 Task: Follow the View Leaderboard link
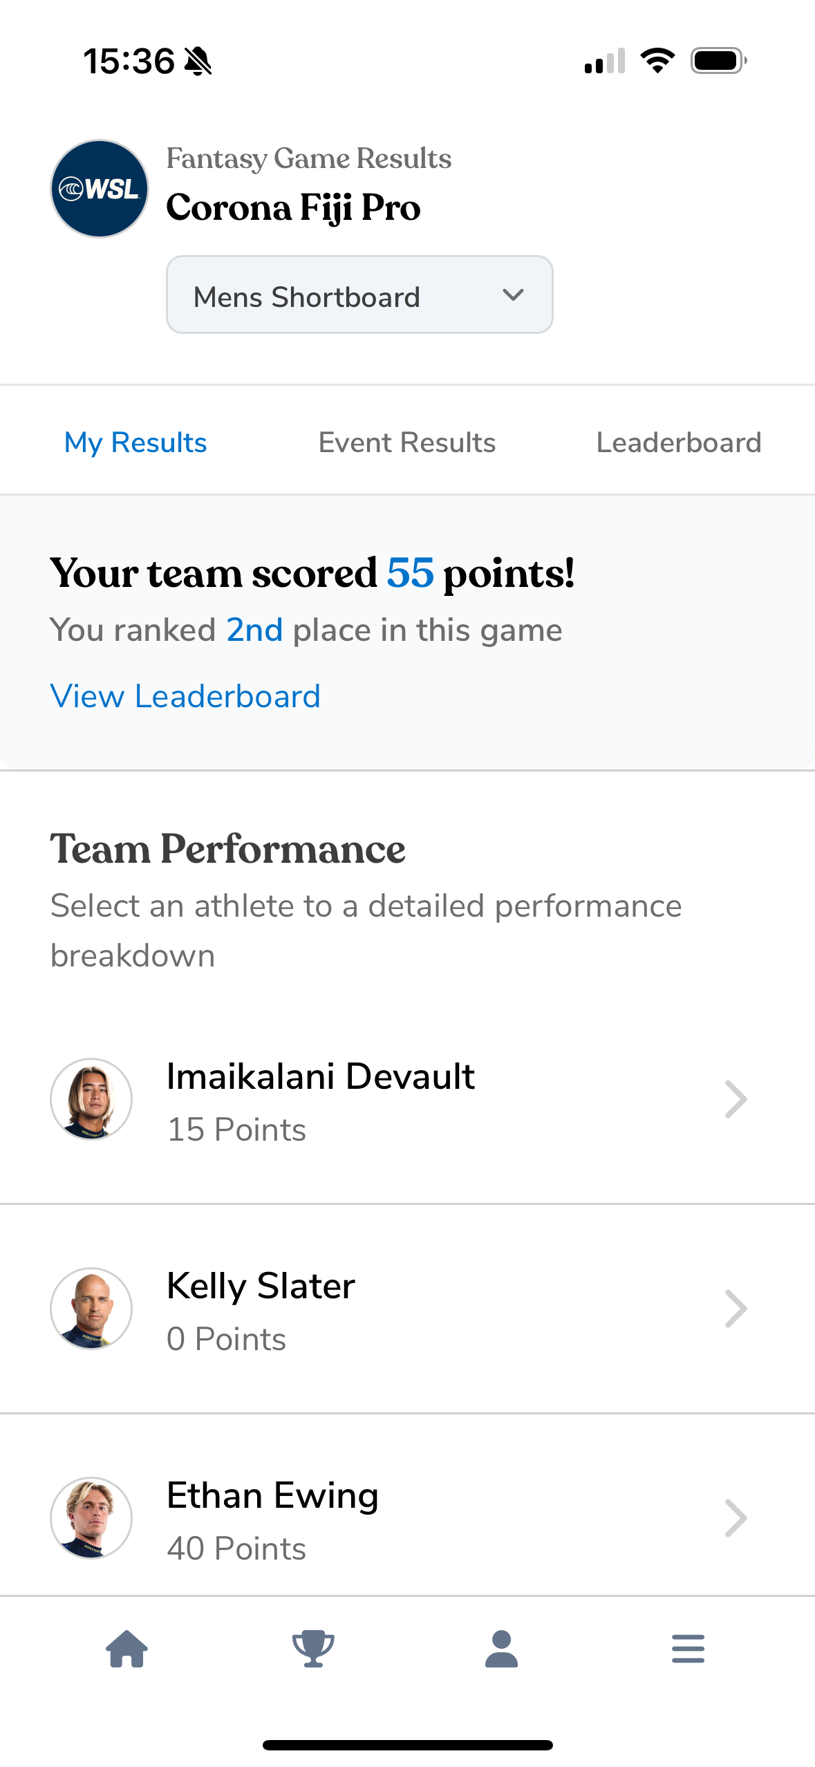185,696
